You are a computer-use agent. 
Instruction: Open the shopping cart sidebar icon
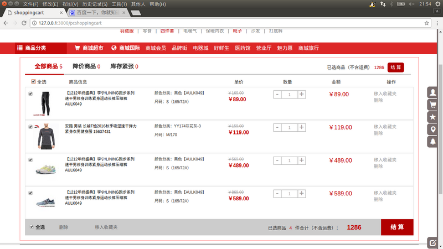pos(432,105)
